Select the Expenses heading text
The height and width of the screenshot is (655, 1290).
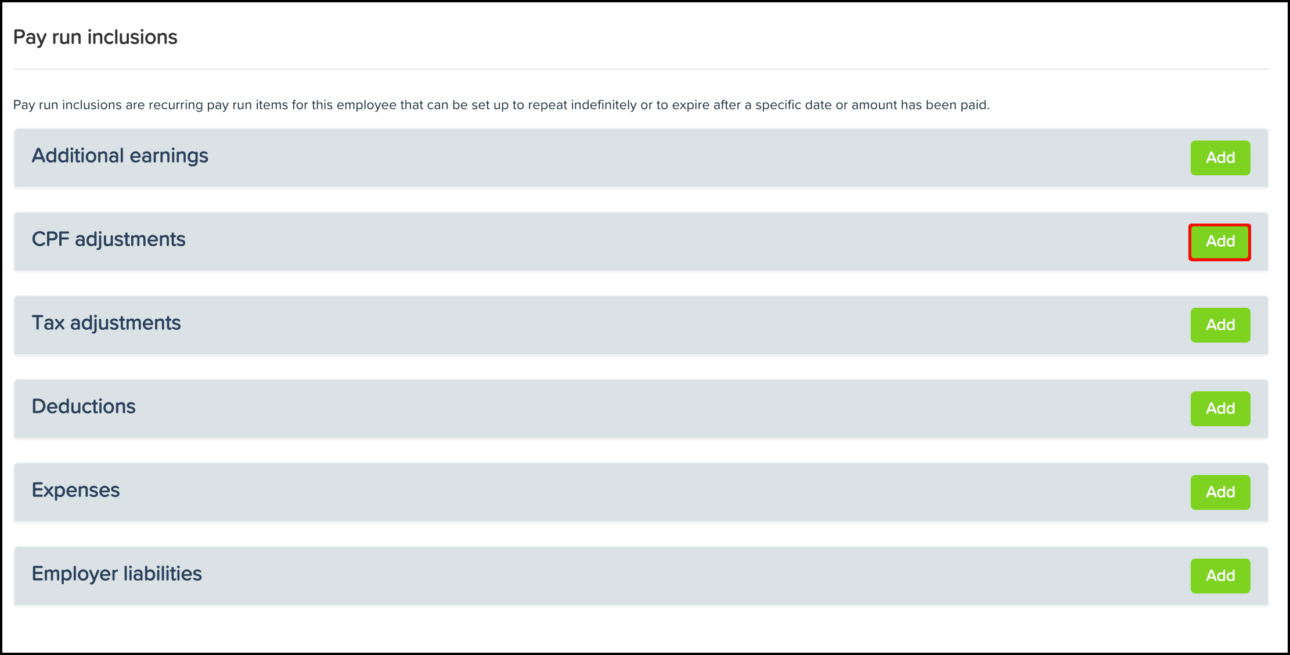coord(75,491)
